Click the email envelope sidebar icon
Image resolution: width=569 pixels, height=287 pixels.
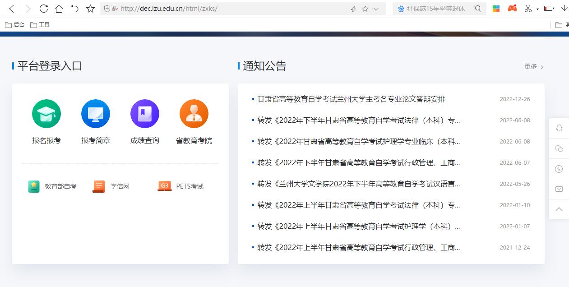click(559, 189)
